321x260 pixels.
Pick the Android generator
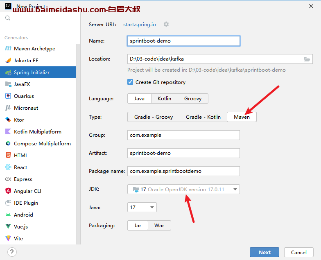38,215
